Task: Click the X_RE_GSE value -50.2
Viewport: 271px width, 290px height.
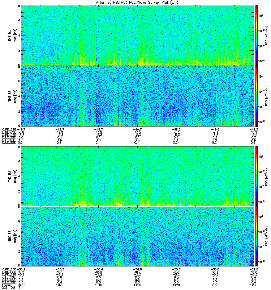Action: 21,269
